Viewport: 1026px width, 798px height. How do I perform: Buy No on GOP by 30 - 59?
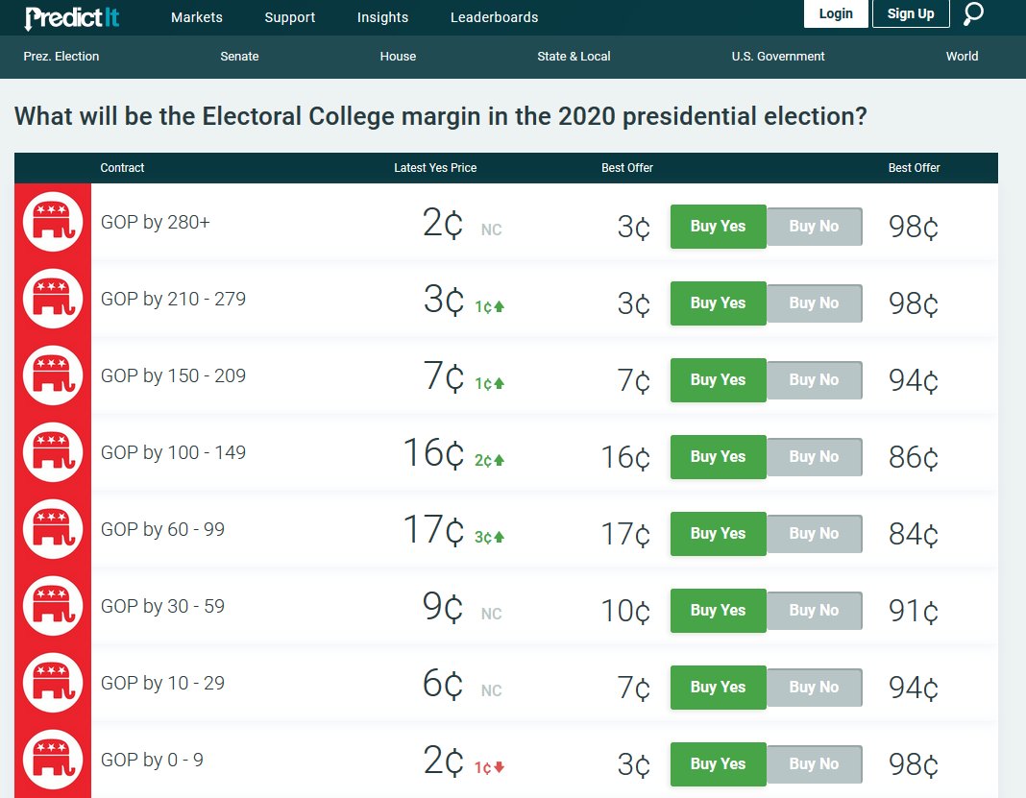pyautogui.click(x=814, y=611)
